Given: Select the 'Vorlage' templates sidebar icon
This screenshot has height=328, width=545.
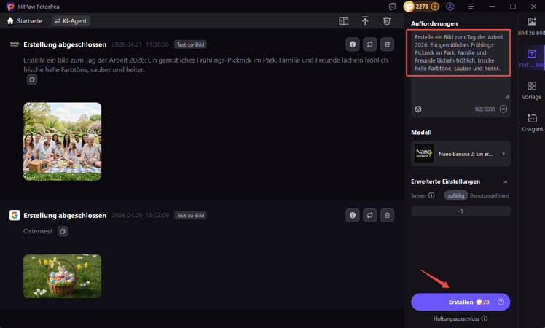Looking at the screenshot, I should click(x=532, y=90).
